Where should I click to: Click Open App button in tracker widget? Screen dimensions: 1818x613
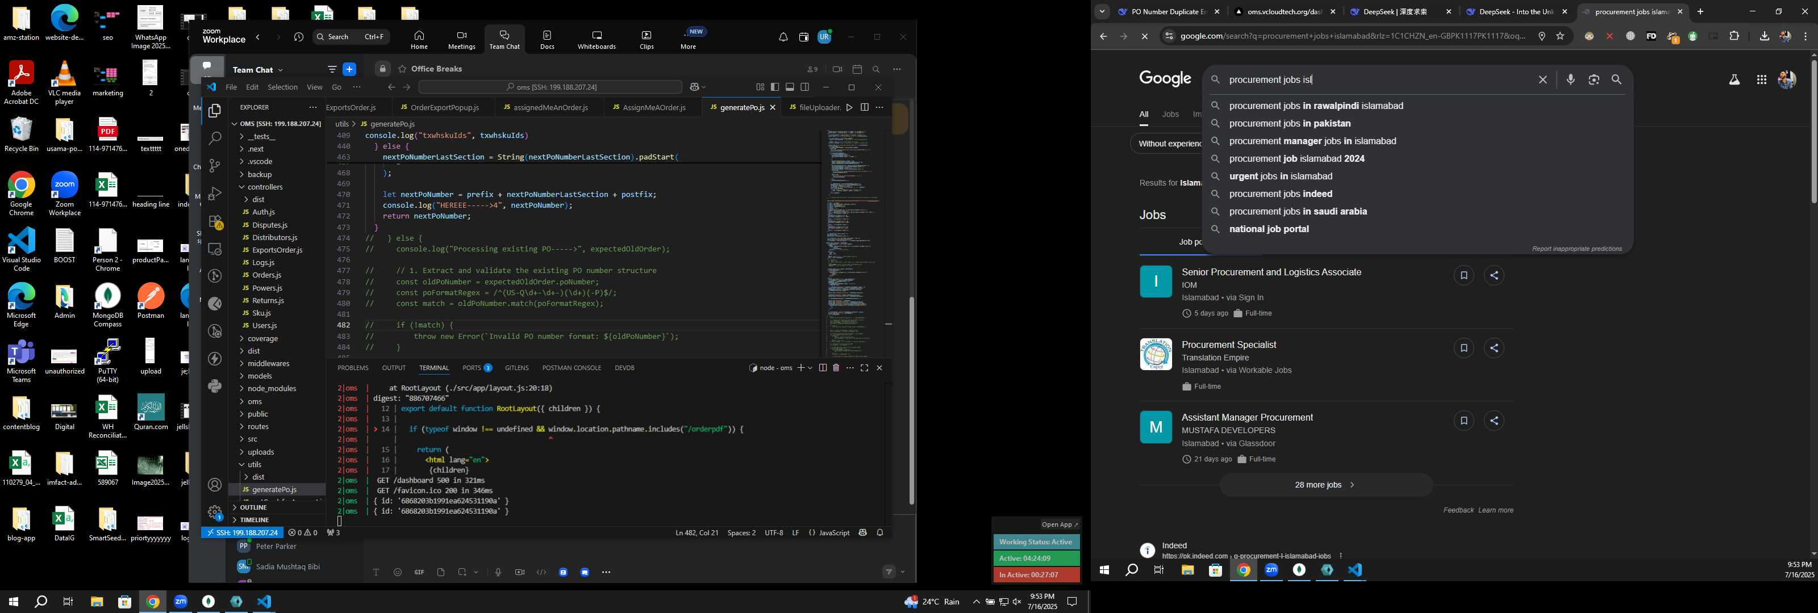point(1060,524)
